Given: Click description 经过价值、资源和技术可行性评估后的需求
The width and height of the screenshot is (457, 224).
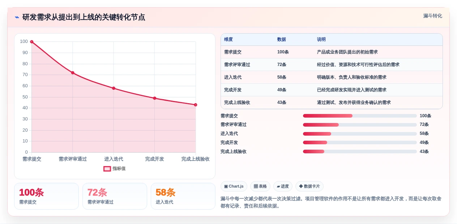Looking at the screenshot, I should (x=358, y=65).
